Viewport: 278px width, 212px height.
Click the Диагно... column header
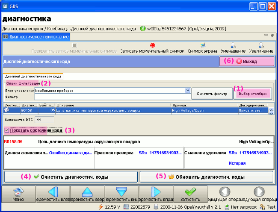coord(29,105)
